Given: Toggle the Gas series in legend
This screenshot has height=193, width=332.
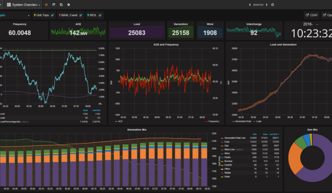Looking at the screenshot, I should [227, 146].
